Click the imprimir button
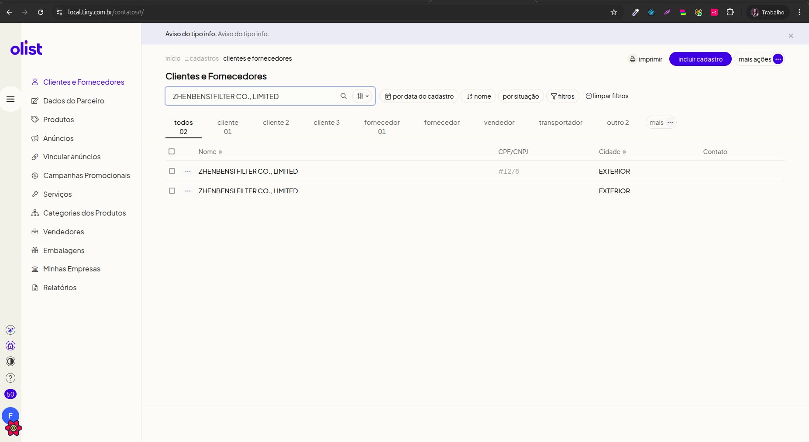The height and width of the screenshot is (442, 809). 645,59
